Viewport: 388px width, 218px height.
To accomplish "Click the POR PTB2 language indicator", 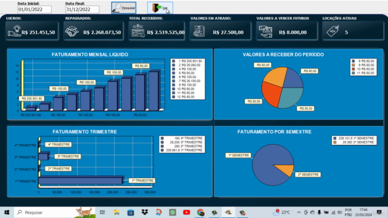I will [348, 213].
